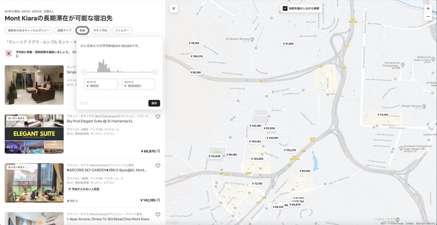This screenshot has height=225, width=437.
Task: Click the ¥142,185/月 listing price
Action: (x=150, y=200)
